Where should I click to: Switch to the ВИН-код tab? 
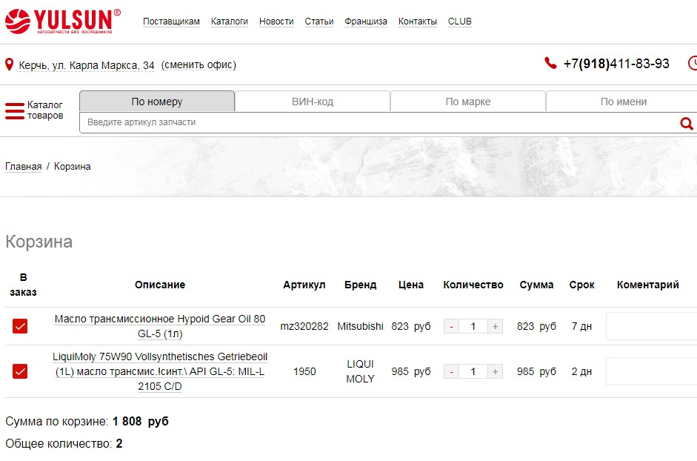point(313,102)
